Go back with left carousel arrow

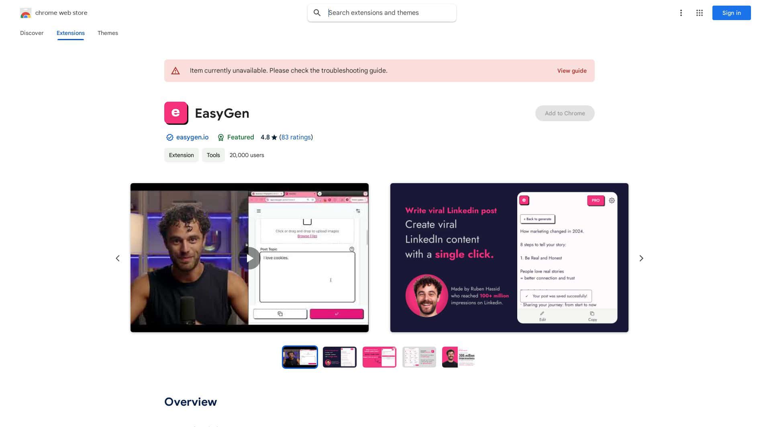point(118,258)
